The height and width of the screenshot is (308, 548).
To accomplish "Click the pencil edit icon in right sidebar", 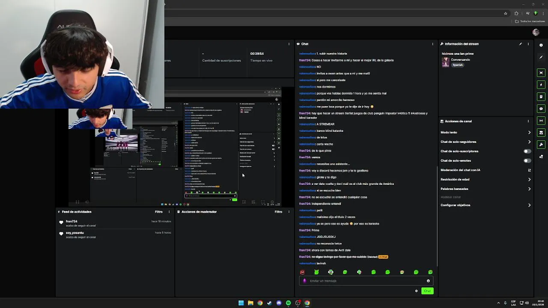I will click(x=541, y=57).
